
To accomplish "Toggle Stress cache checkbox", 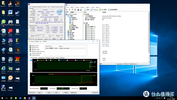I will coord(32,50).
